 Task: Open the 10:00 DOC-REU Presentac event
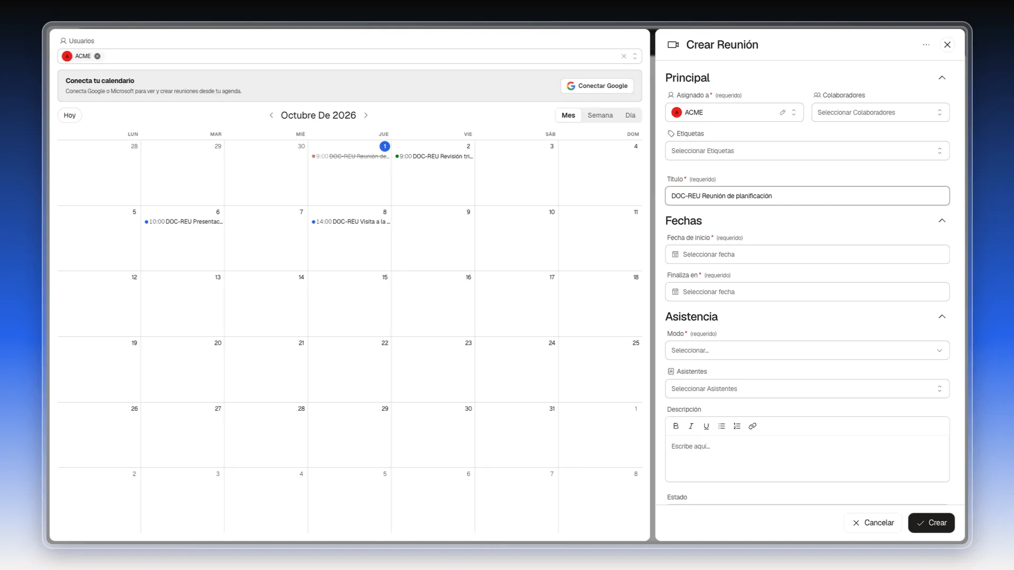[x=183, y=222]
